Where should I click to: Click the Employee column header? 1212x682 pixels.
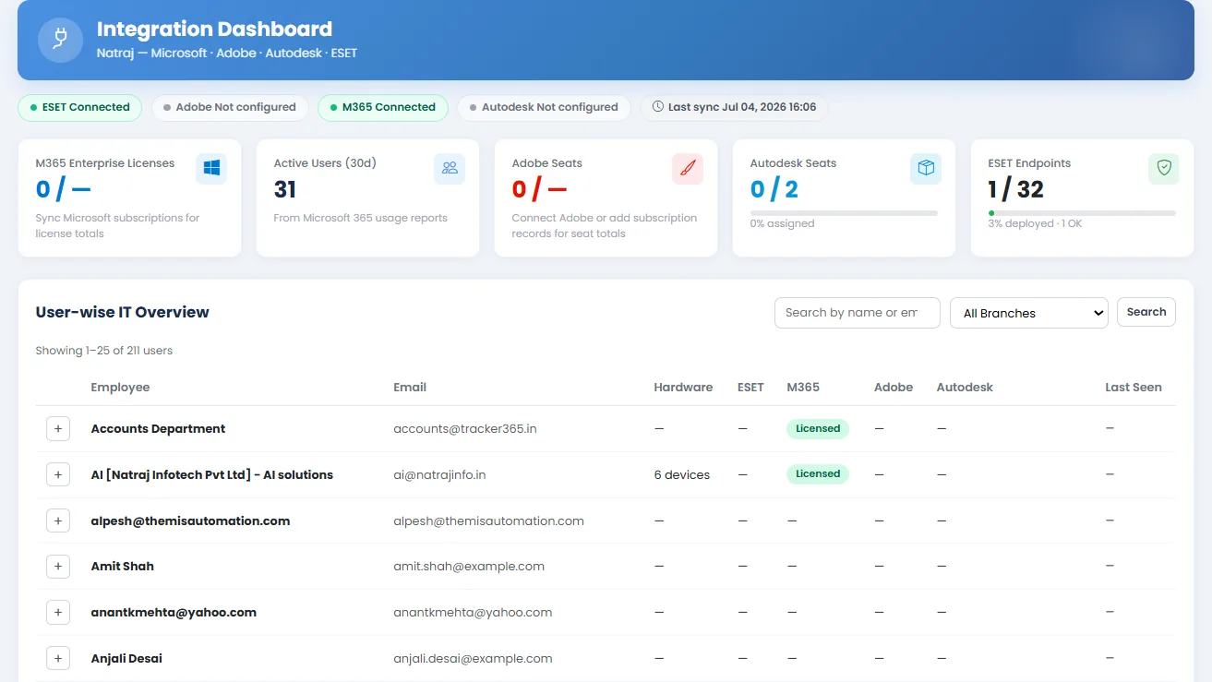coord(120,388)
